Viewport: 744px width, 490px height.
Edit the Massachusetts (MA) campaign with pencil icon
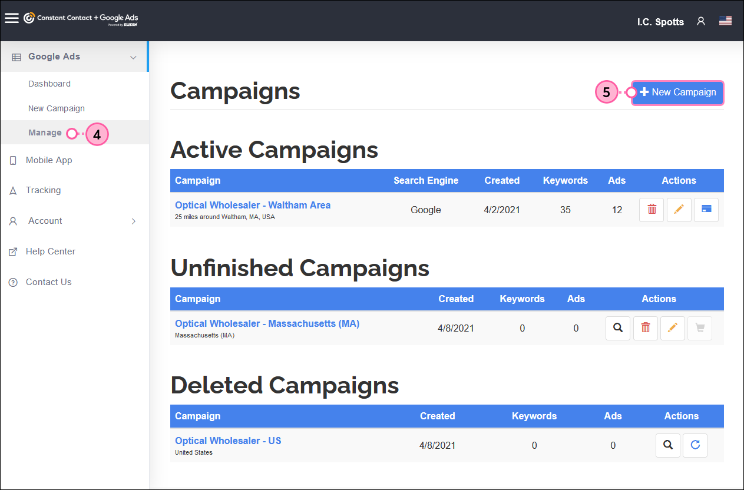pos(673,328)
